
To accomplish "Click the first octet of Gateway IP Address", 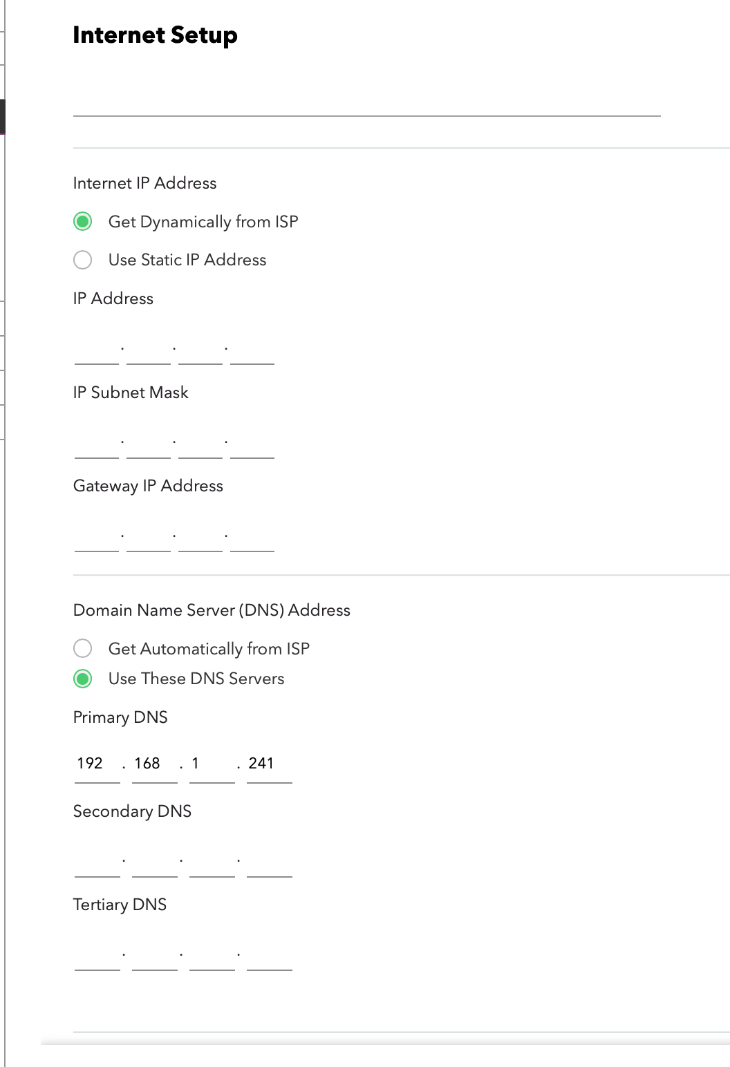I will [97, 536].
